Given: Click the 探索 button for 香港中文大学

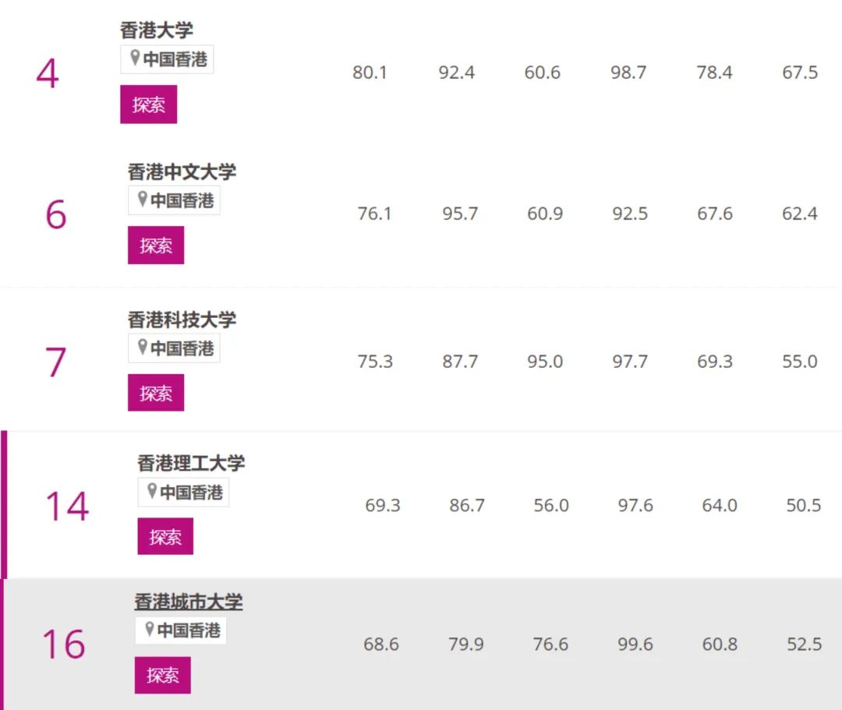Looking at the screenshot, I should [x=156, y=245].
